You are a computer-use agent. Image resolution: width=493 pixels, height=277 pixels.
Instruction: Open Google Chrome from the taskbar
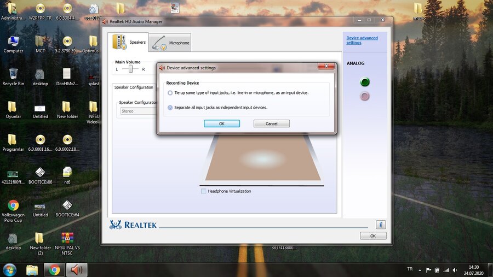tap(54, 270)
